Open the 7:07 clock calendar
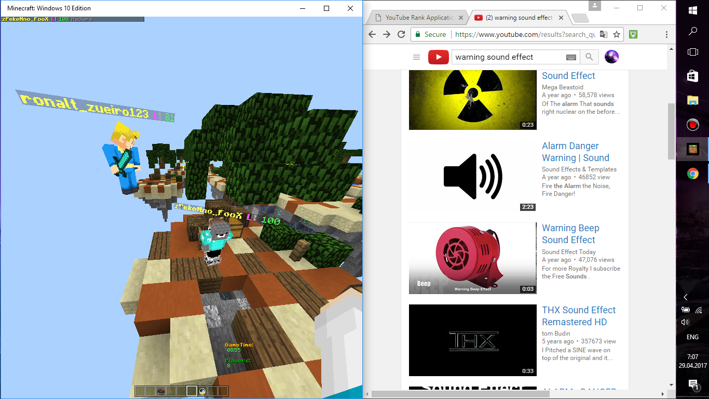The width and height of the screenshot is (709, 399). (x=692, y=361)
